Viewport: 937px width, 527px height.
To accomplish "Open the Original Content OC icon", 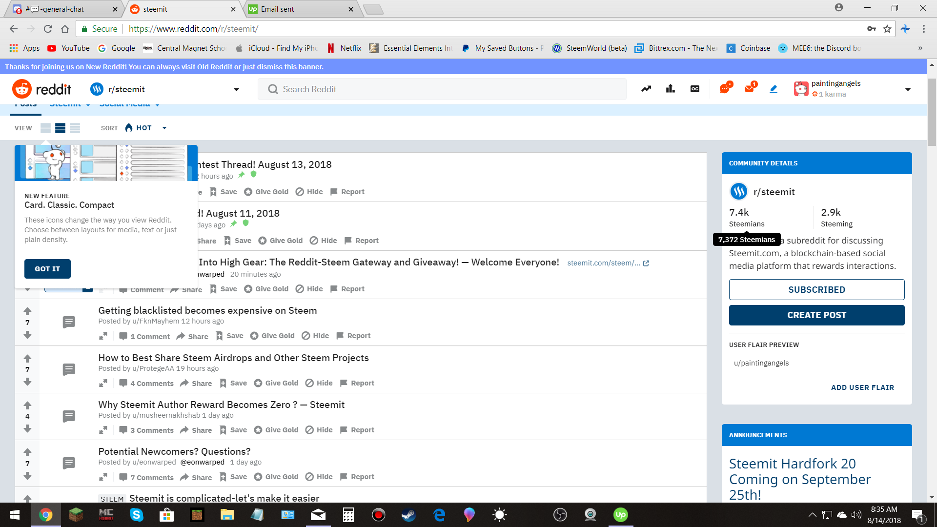I will (695, 89).
